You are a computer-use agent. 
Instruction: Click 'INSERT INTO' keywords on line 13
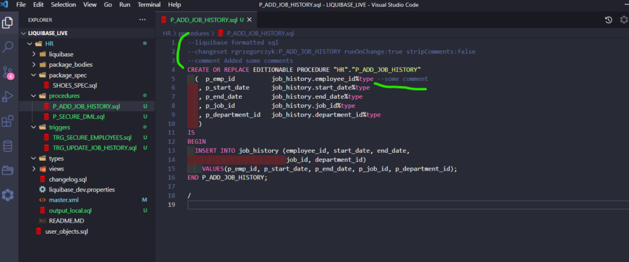click(x=216, y=150)
